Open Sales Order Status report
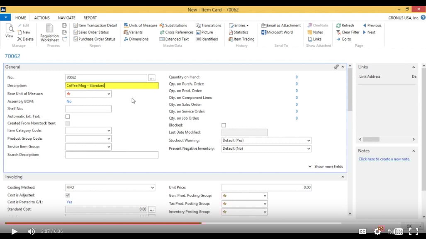Image resolution: width=426 pixels, height=239 pixels. tap(91, 32)
